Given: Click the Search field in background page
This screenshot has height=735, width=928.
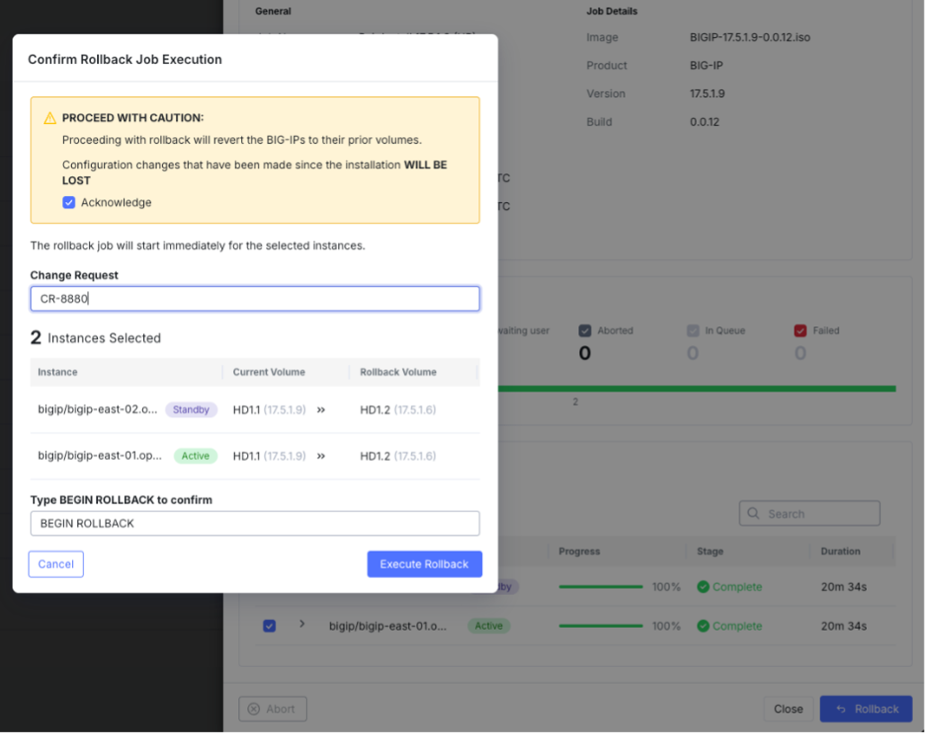Looking at the screenshot, I should tap(811, 515).
